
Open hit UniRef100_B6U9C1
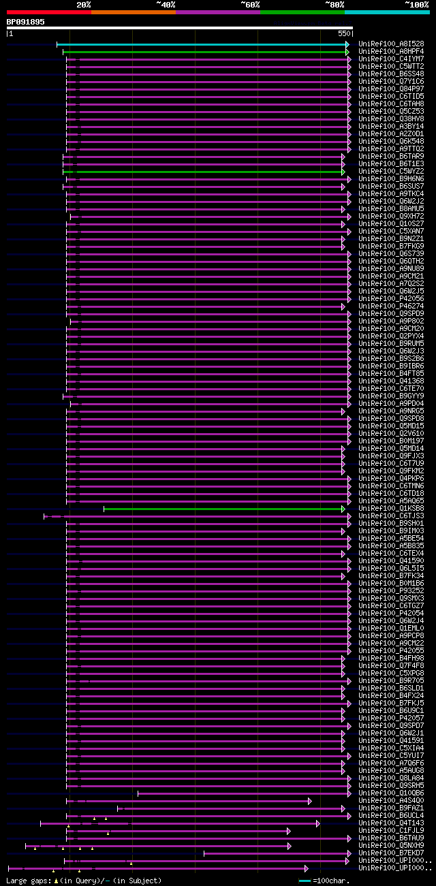(x=391, y=711)
